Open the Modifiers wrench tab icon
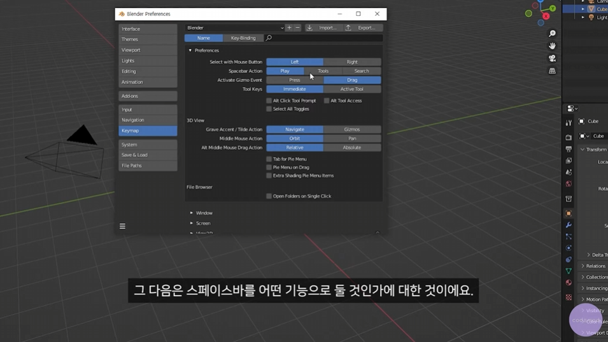 pos(569,225)
